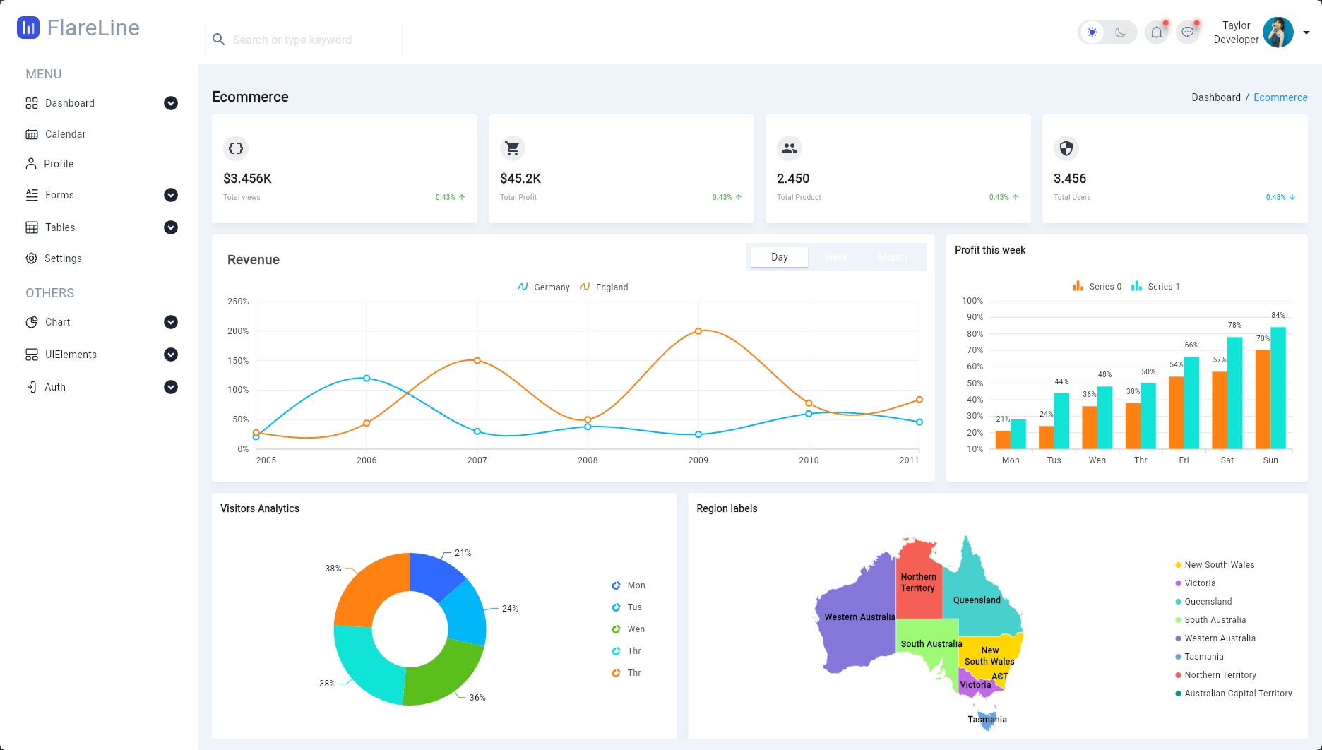The height and width of the screenshot is (750, 1322).
Task: Select the Week tab in Revenue
Action: click(x=835, y=257)
